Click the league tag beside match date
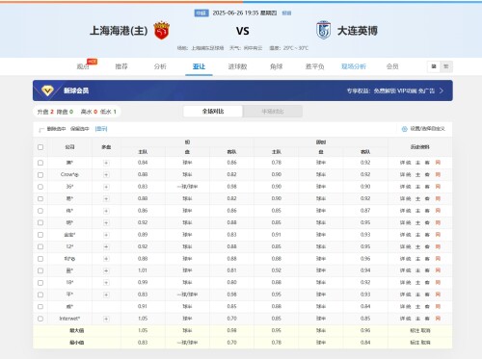482x359 pixels. coord(201,13)
